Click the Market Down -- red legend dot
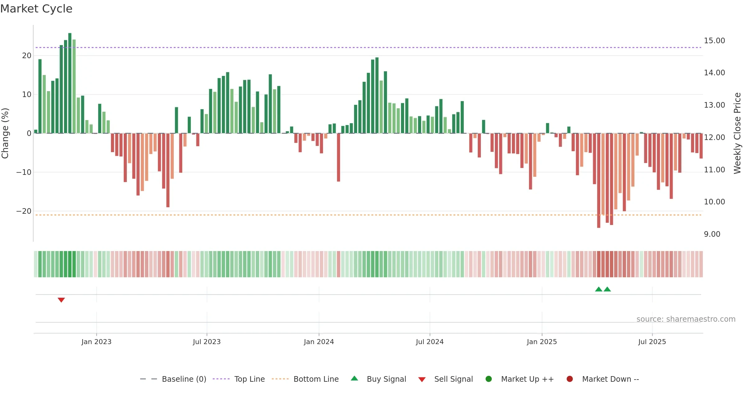This screenshot has width=746, height=420. (x=570, y=379)
